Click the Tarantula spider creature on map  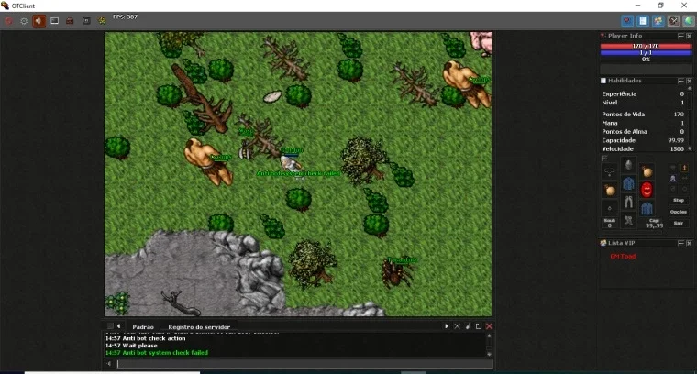395,273
